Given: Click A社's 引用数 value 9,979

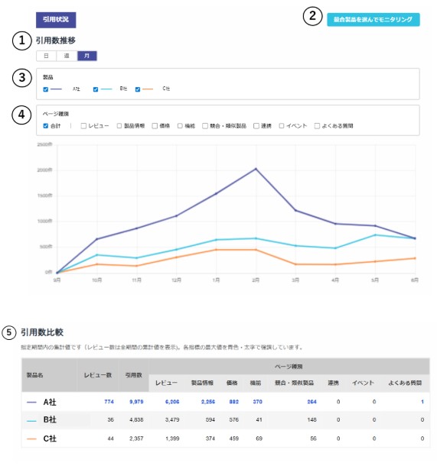Looking at the screenshot, I should click(136, 402).
